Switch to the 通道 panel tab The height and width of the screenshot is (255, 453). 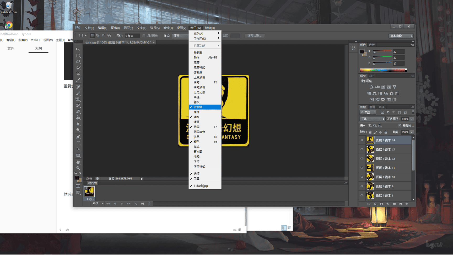372,107
